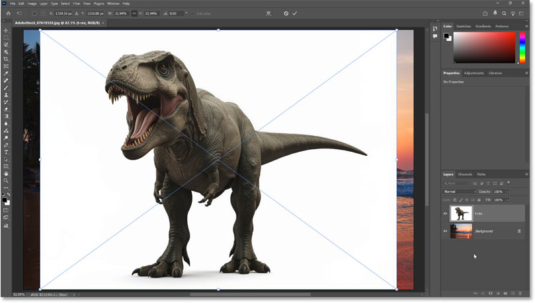
Task: Select the Zoom tool in the toolbar
Action: click(x=6, y=180)
